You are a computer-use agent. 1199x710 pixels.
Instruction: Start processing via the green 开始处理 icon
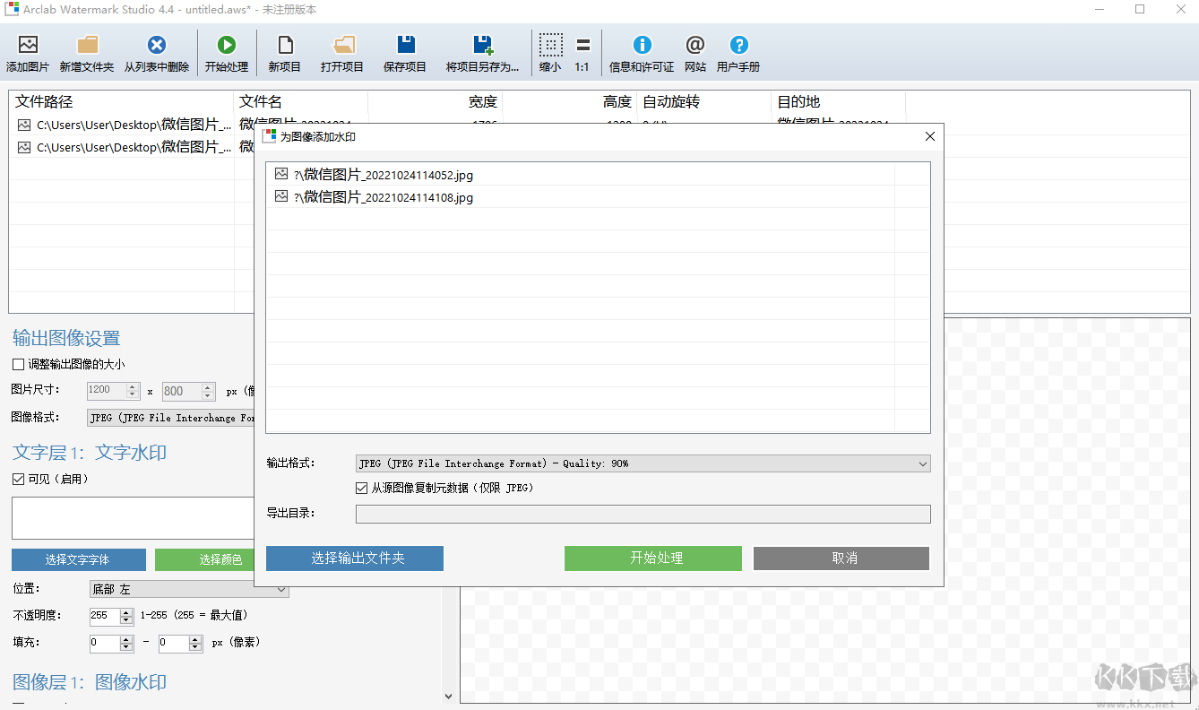[x=227, y=51]
